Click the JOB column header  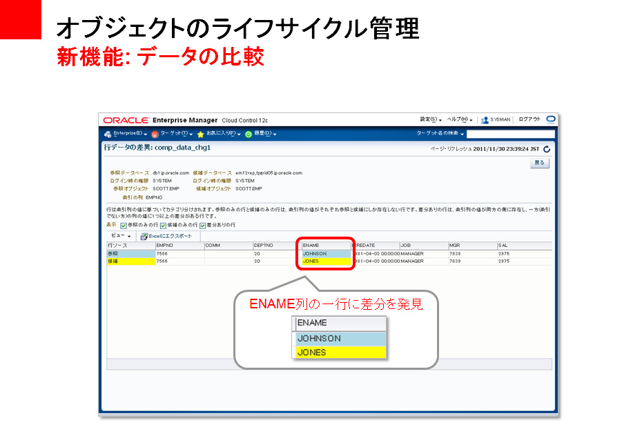(424, 246)
